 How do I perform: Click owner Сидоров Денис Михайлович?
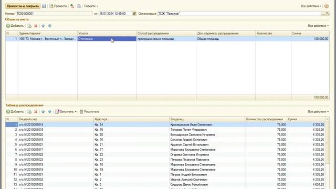coord(207,184)
